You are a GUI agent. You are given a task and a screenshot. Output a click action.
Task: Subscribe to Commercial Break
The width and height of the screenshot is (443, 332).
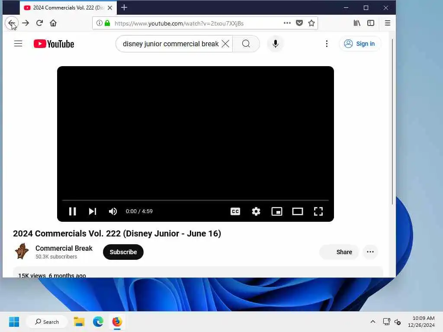pos(123,252)
